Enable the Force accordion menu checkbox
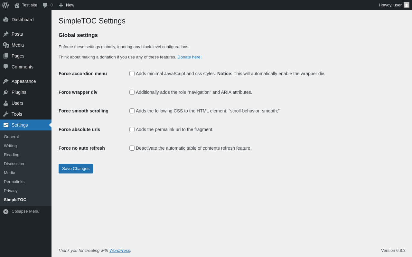 132,74
